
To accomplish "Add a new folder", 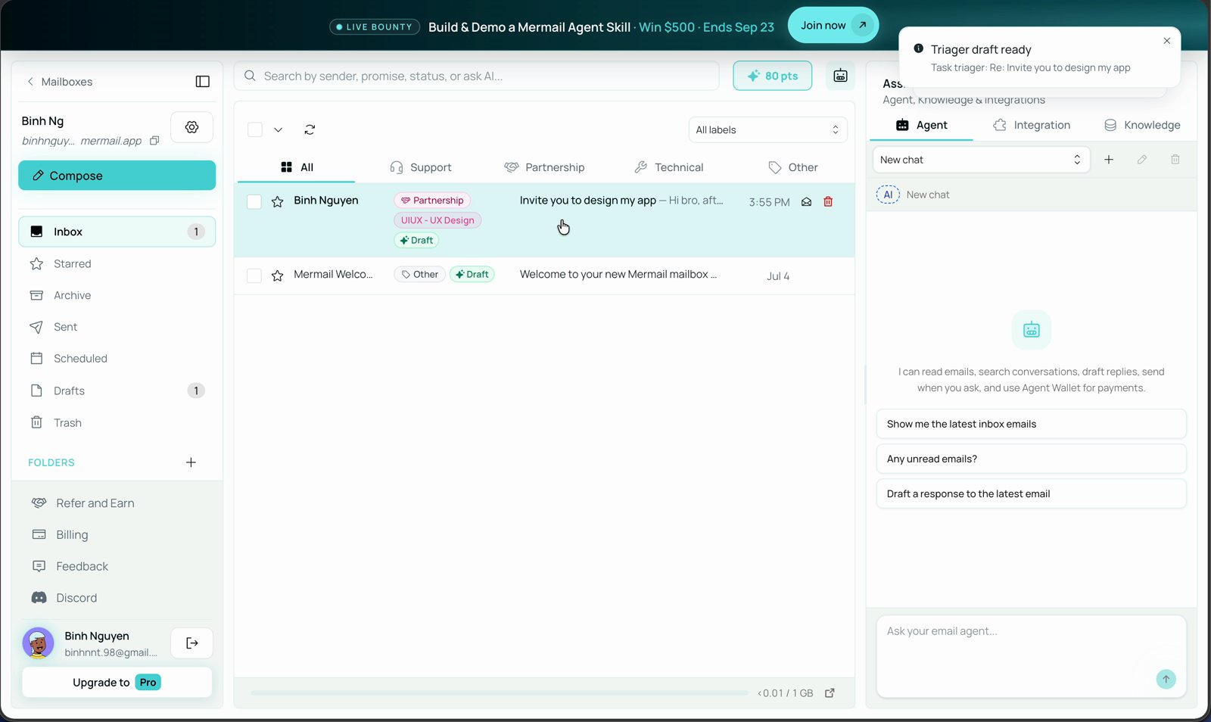I will tap(191, 462).
